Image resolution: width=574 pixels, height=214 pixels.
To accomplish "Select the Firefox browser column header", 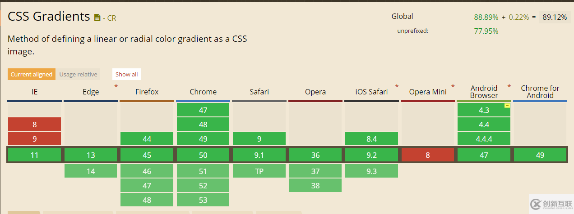I will click(x=147, y=92).
